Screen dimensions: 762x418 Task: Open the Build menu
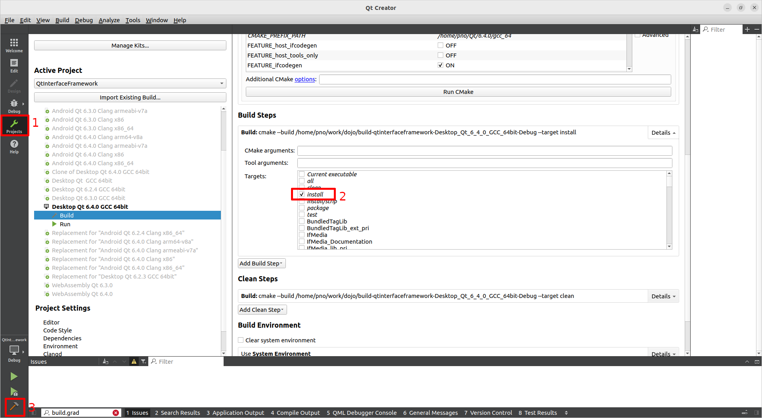point(62,20)
